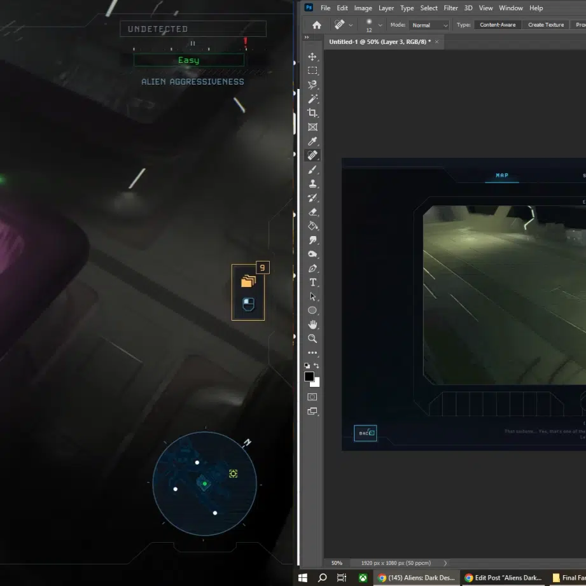
Task: Open the status bar info arrow
Action: pyautogui.click(x=445, y=563)
